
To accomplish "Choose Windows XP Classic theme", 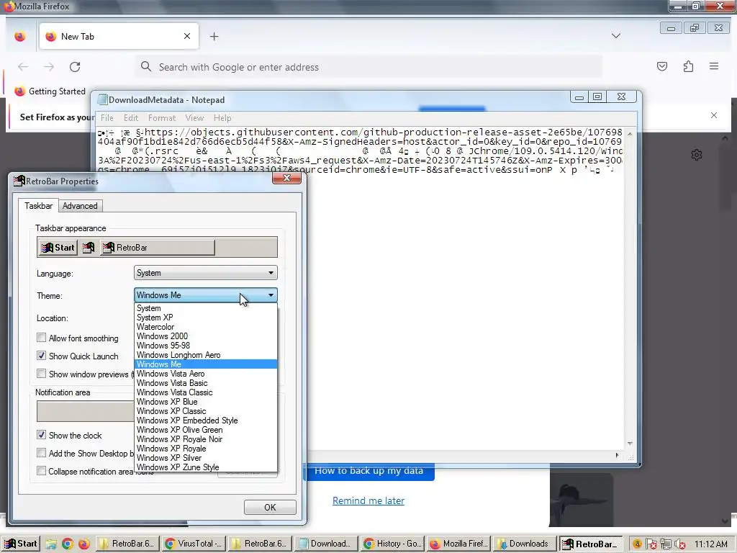I will click(x=205, y=411).
